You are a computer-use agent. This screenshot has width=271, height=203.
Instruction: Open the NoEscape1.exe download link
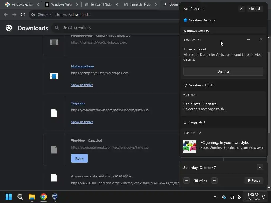point(83,66)
